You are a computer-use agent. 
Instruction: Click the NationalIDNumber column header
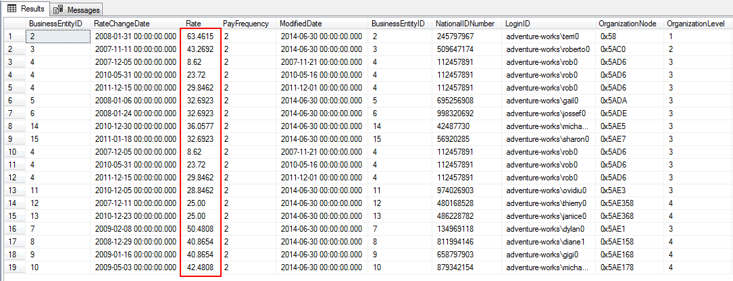[x=465, y=24]
